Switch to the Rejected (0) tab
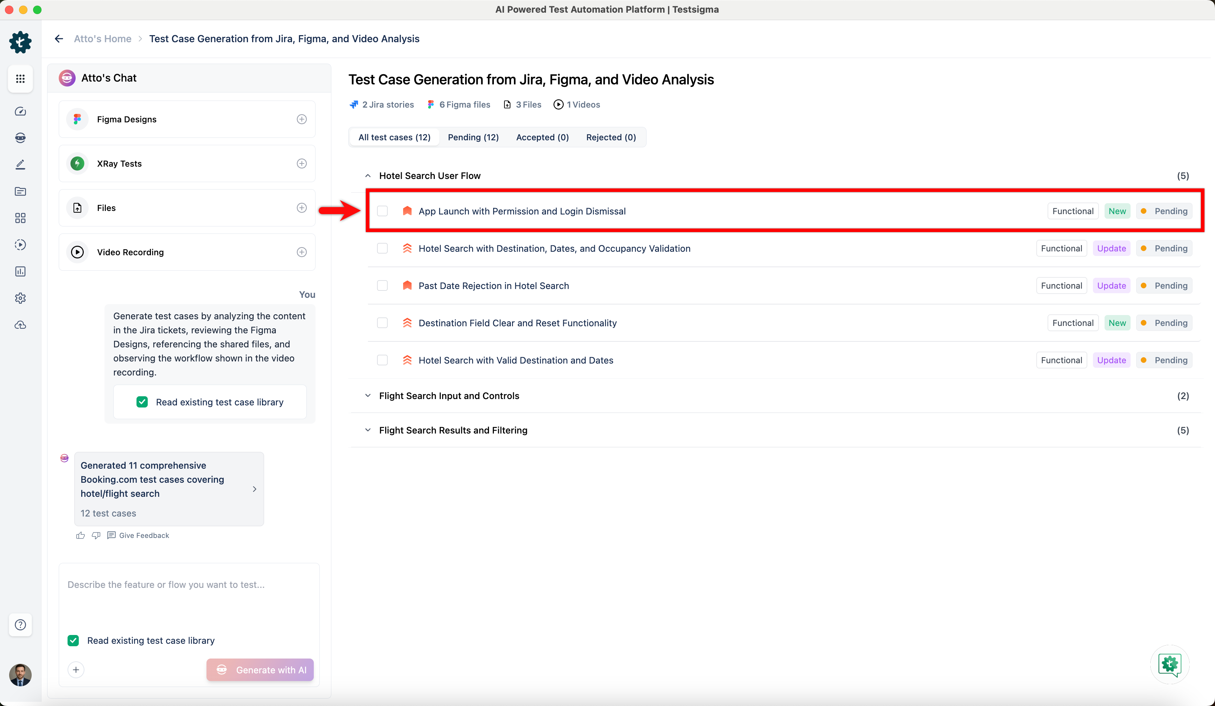1215x706 pixels. (611, 137)
